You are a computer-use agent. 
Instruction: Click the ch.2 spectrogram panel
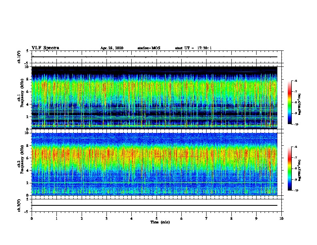point(154,164)
